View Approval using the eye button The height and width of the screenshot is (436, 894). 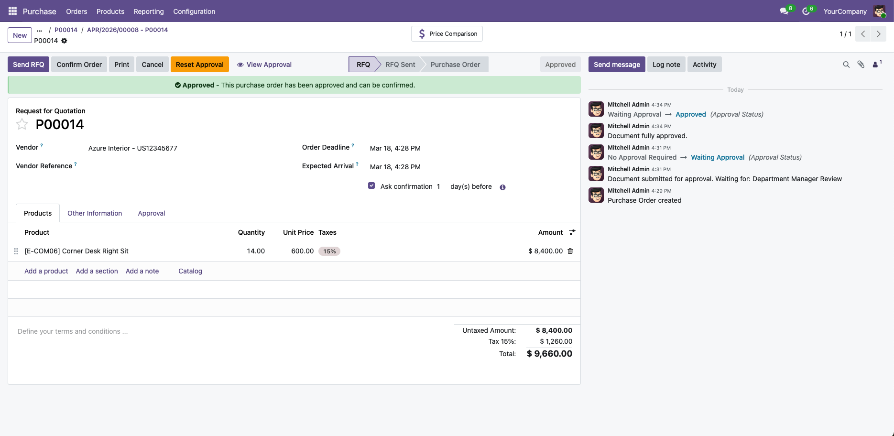click(264, 65)
